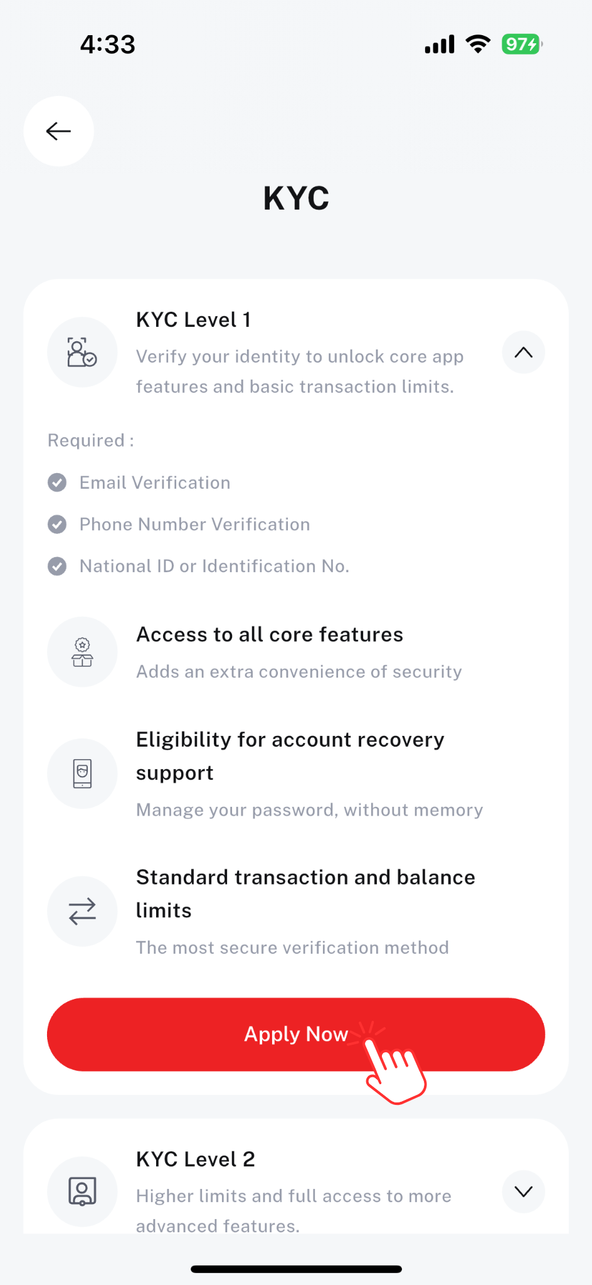Viewport: 592px width, 1285px height.
Task: Tap the National ID requirement checkmark
Action: click(57, 566)
